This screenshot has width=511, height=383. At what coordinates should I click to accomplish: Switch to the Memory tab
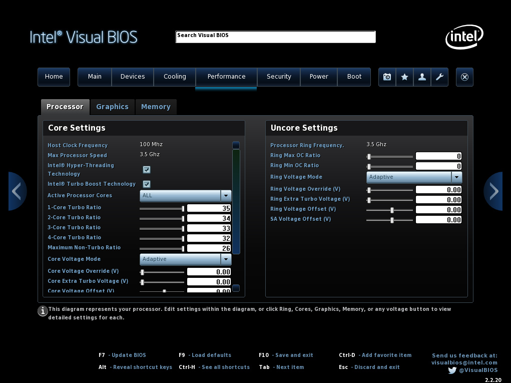(156, 107)
